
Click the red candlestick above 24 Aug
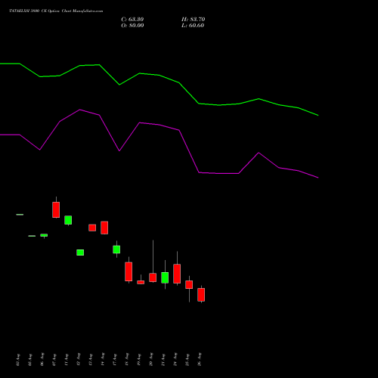177,274
